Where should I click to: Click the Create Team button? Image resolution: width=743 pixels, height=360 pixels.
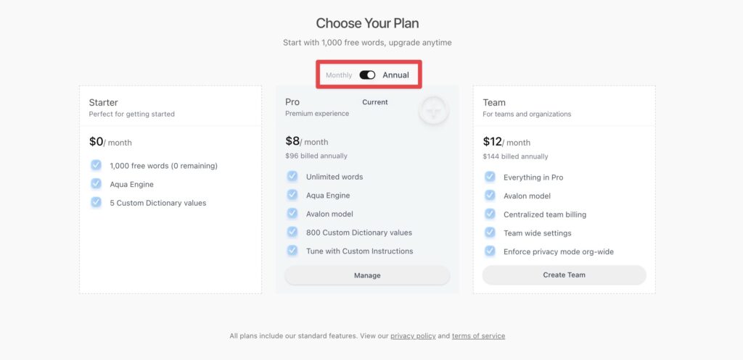[564, 275]
